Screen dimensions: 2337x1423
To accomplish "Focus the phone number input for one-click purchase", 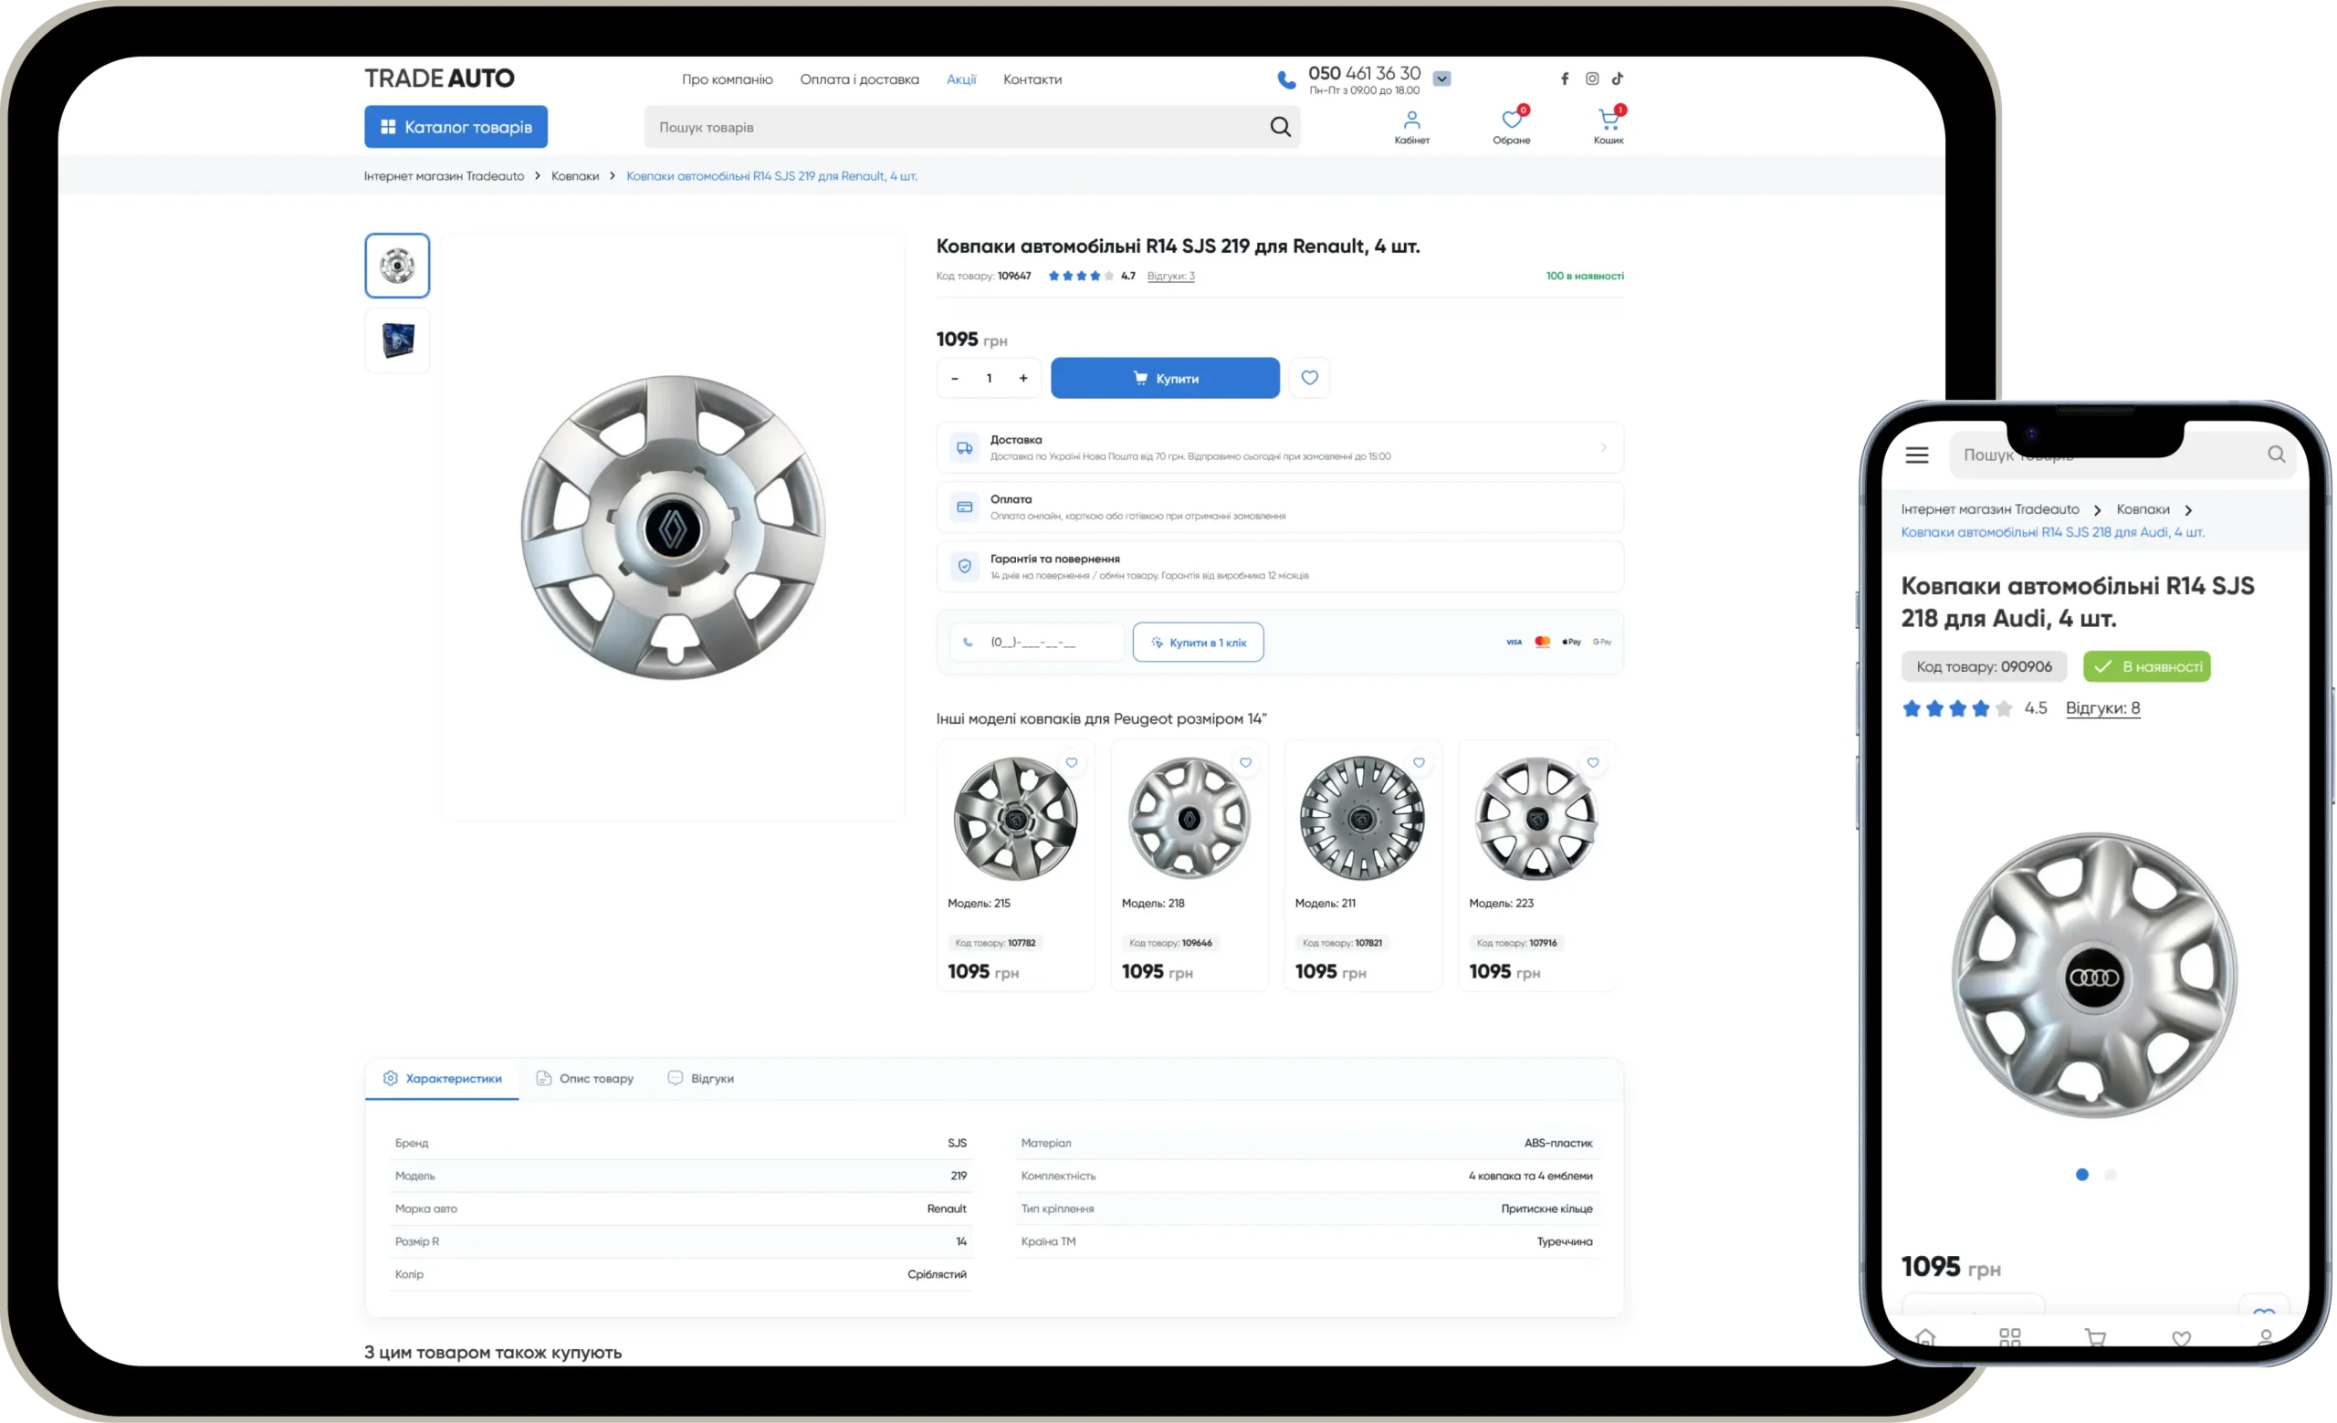I will point(1037,642).
